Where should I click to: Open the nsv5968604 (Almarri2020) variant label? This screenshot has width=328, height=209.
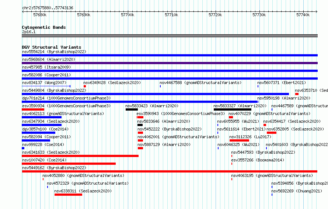tap(49, 59)
